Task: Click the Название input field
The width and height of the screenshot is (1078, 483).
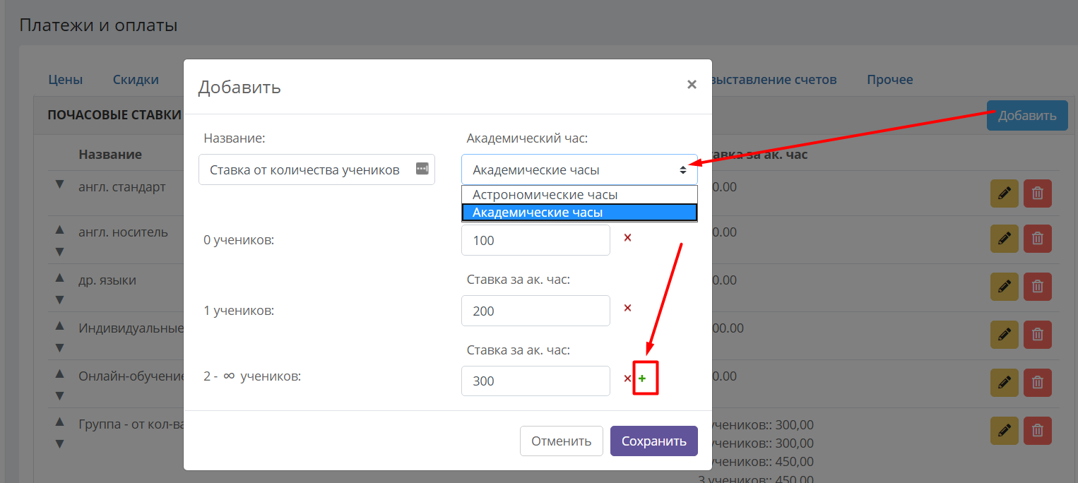Action: pyautogui.click(x=316, y=169)
